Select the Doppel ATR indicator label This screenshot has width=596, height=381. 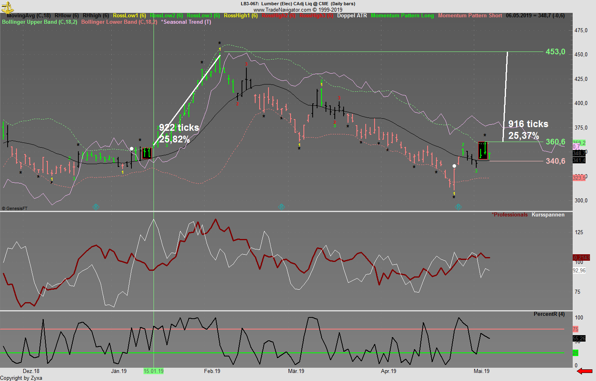coord(352,16)
